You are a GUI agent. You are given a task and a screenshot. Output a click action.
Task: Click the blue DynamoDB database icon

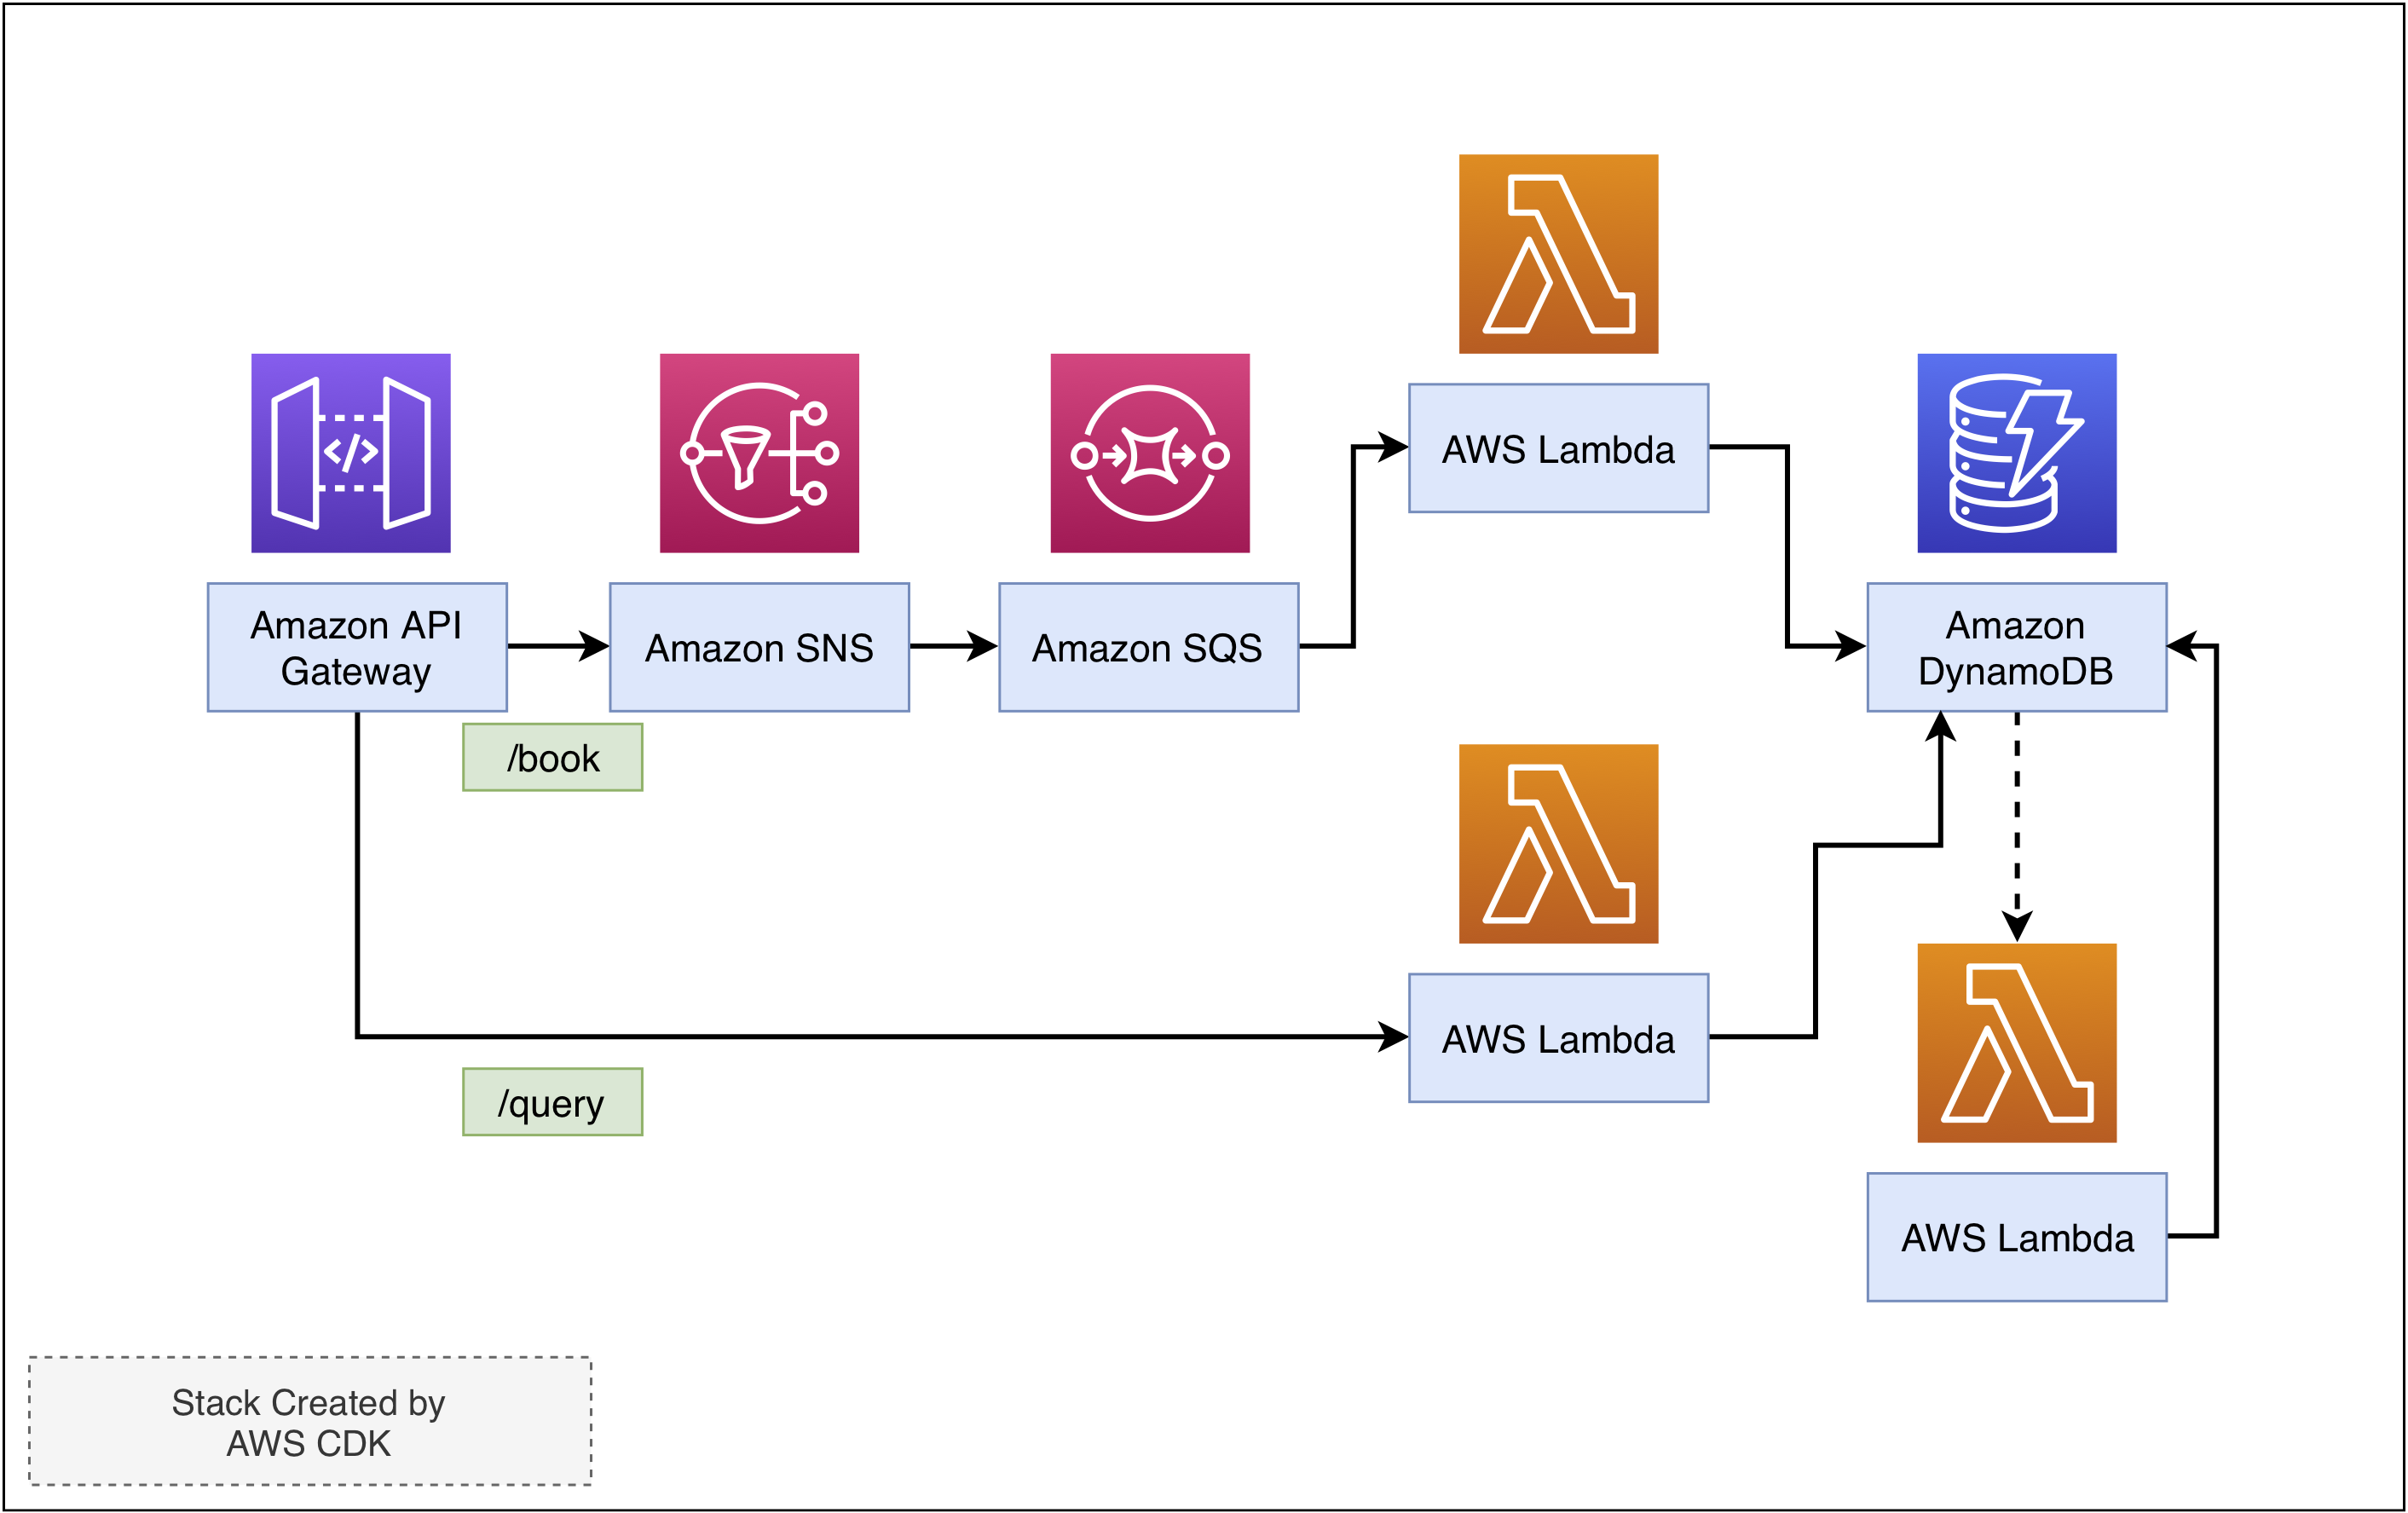point(2016,452)
